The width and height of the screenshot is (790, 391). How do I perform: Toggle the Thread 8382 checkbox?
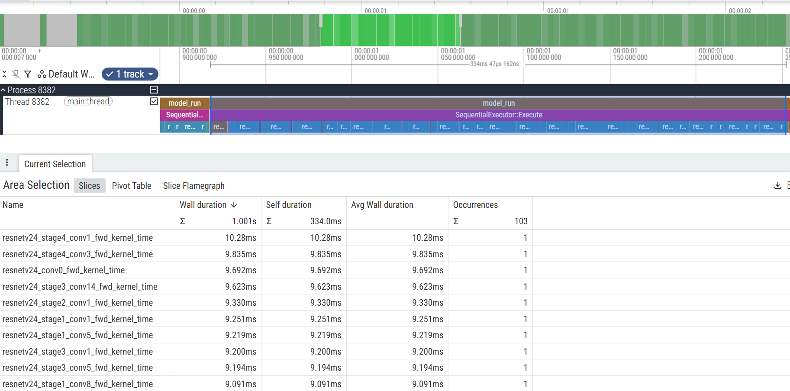click(154, 101)
